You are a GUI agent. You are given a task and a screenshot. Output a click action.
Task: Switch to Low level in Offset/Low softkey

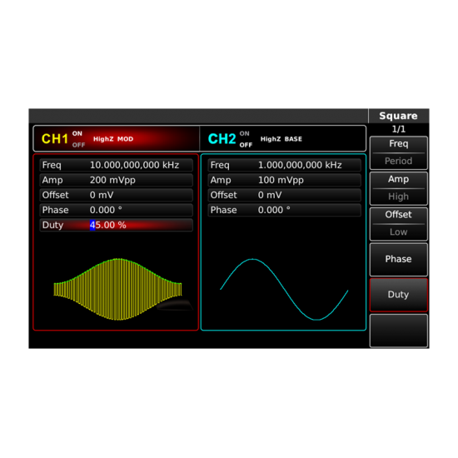398,232
